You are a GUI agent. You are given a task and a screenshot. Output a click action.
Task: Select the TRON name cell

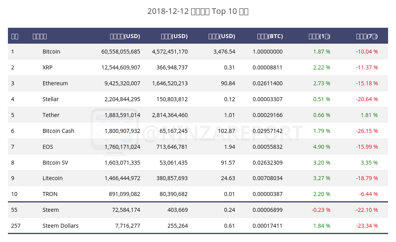(x=50, y=194)
